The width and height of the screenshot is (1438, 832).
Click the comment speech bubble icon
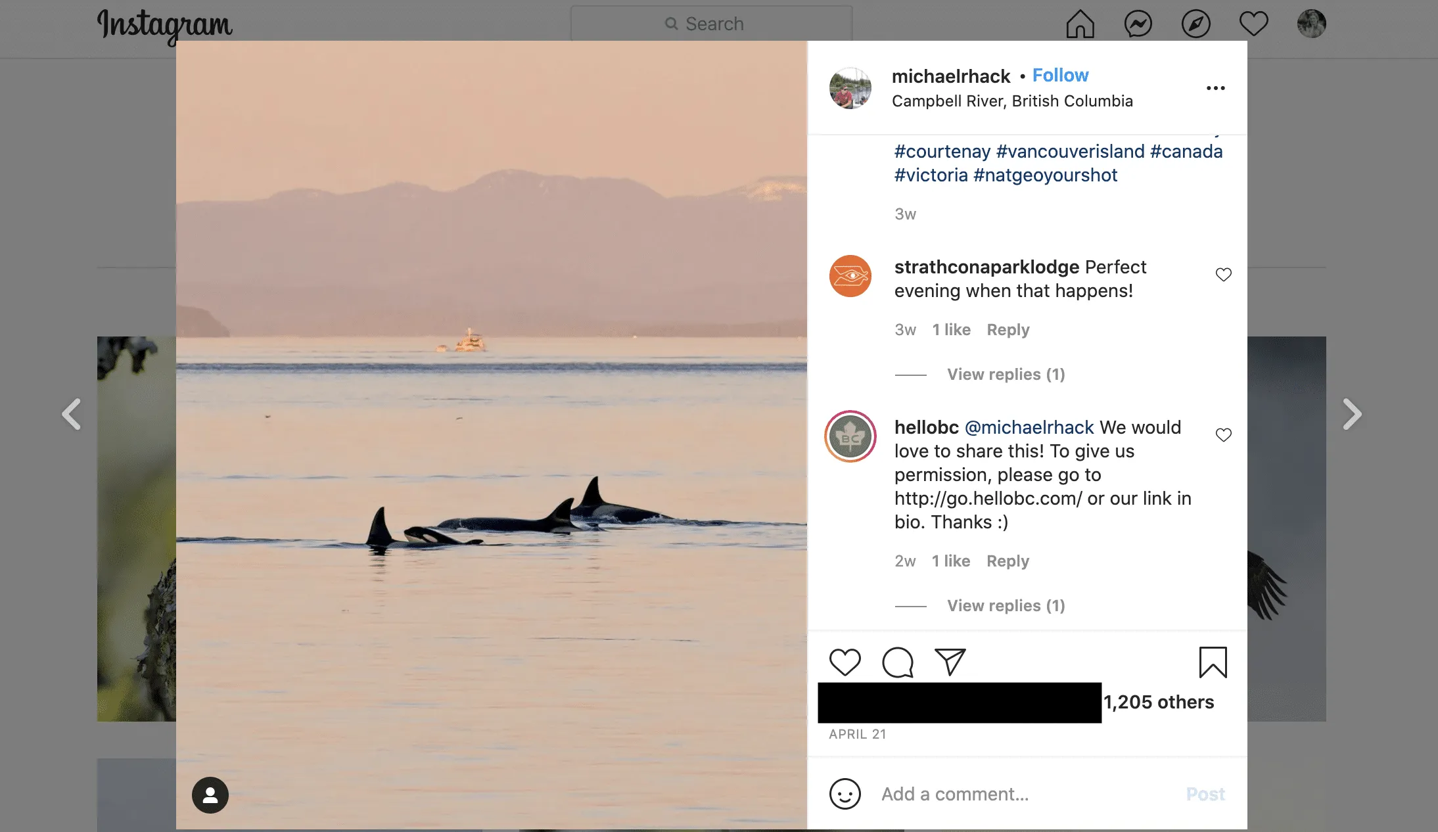tap(898, 662)
